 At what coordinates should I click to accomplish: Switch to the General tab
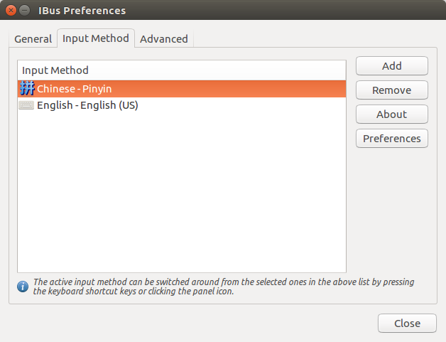coord(33,38)
